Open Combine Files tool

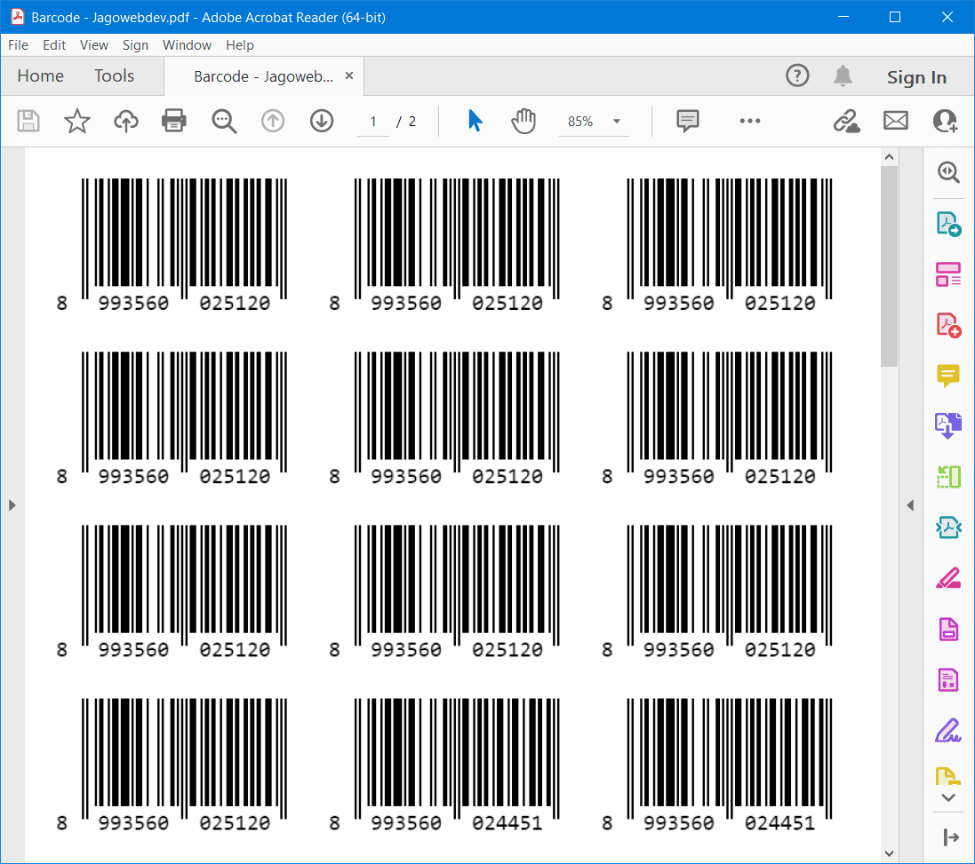[x=948, y=426]
